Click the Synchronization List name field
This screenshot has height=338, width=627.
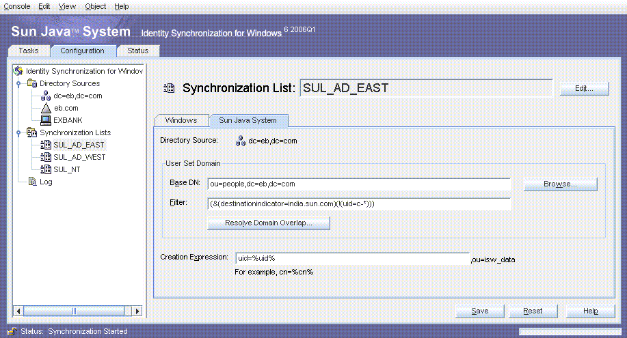coord(426,88)
